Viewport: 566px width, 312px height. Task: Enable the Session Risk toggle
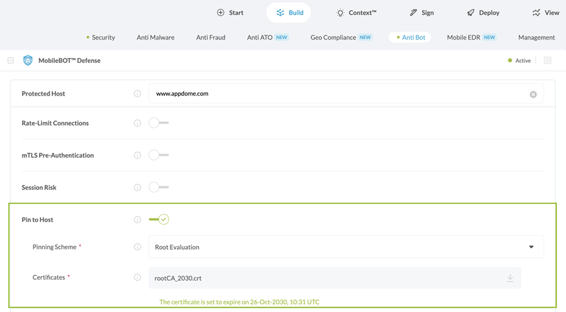pyautogui.click(x=158, y=187)
